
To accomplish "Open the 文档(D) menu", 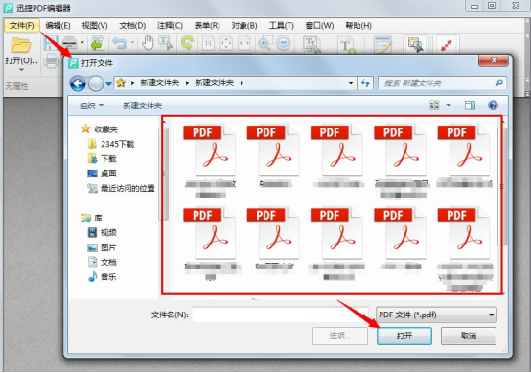I will pyautogui.click(x=132, y=26).
